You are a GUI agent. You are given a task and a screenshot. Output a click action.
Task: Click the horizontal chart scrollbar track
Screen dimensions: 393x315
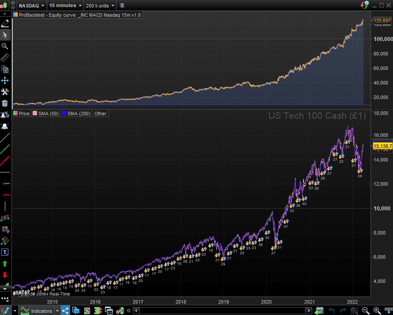tap(223, 311)
